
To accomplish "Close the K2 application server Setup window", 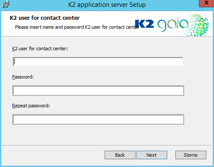I will pyautogui.click(x=206, y=3).
